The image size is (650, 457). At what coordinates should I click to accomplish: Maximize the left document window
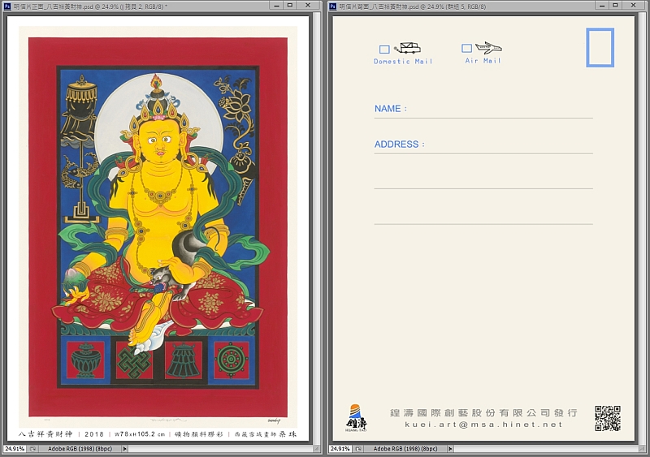[290, 5]
